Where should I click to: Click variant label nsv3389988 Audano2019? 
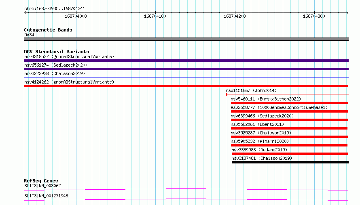(259, 150)
